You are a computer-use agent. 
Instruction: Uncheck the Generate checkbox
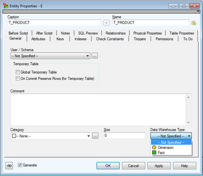[x=20, y=165]
